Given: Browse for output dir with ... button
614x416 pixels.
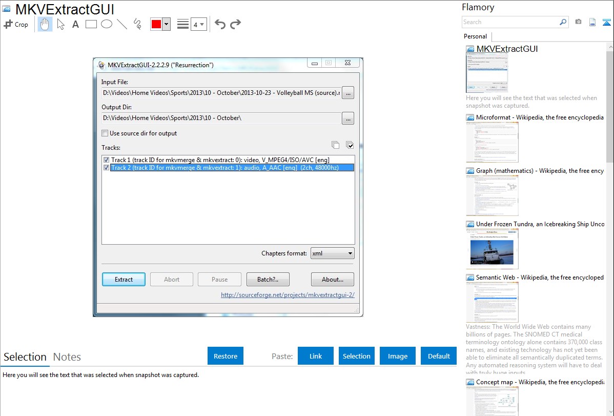Looking at the screenshot, I should pos(348,118).
